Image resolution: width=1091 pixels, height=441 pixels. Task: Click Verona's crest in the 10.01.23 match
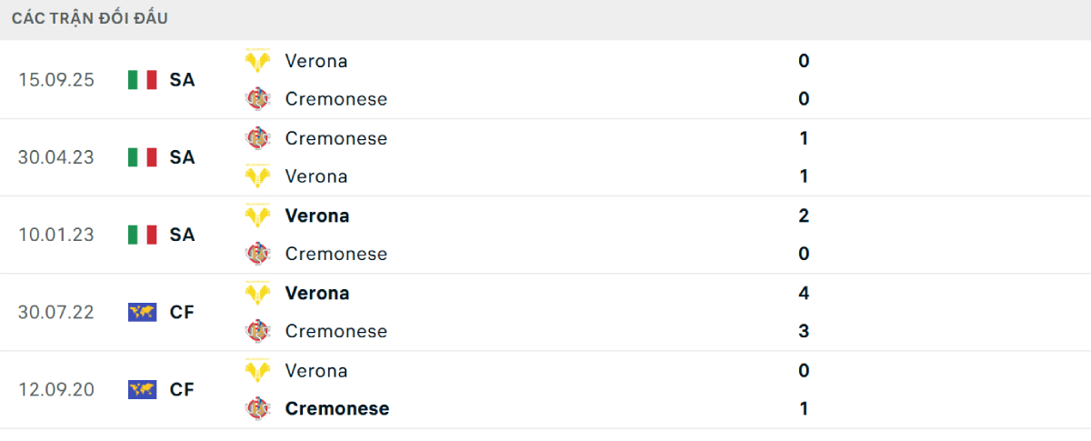click(x=258, y=215)
